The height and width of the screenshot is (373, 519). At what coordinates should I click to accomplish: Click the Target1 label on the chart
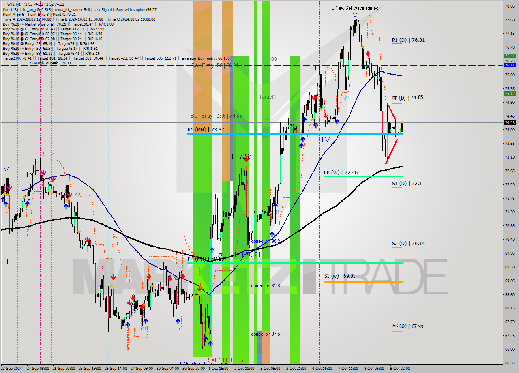pyautogui.click(x=268, y=97)
